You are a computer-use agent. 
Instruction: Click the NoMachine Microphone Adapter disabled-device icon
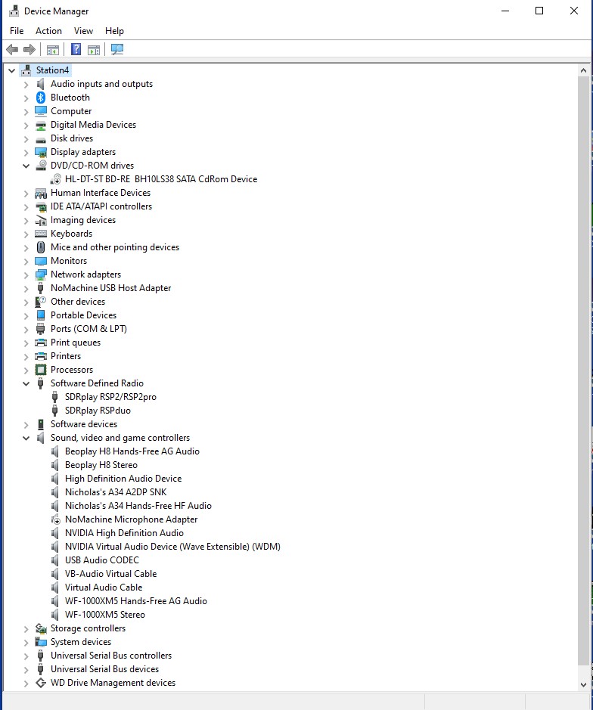55,519
